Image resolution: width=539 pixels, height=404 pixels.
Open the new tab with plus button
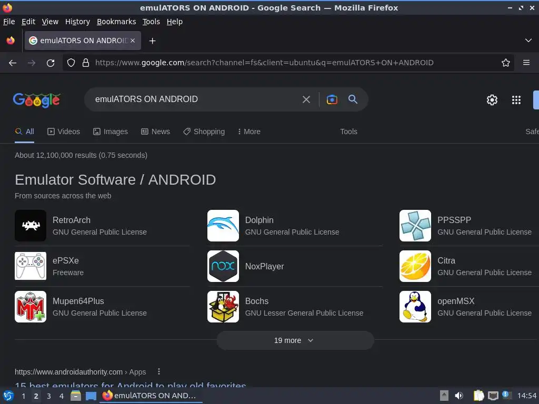[x=152, y=41]
